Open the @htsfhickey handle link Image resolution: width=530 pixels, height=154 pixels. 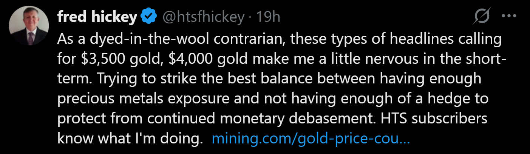pyautogui.click(x=203, y=17)
